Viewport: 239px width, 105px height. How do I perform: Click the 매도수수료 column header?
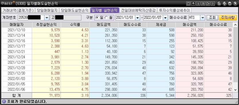pos(132,25)
